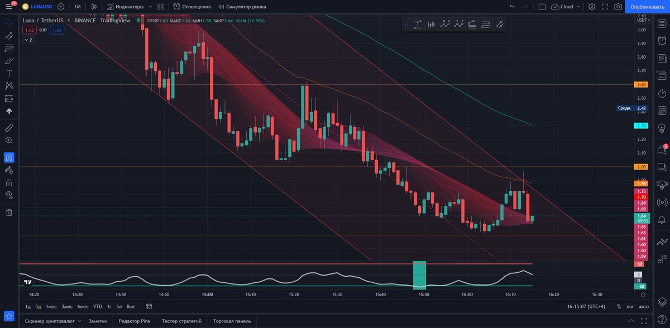The height and width of the screenshot is (328, 670).
Task: Open the chart patterns tool group
Action: point(9,85)
